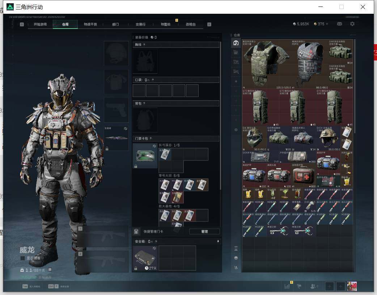
Task: Select the main warehouse storage icon
Action: pos(236,43)
